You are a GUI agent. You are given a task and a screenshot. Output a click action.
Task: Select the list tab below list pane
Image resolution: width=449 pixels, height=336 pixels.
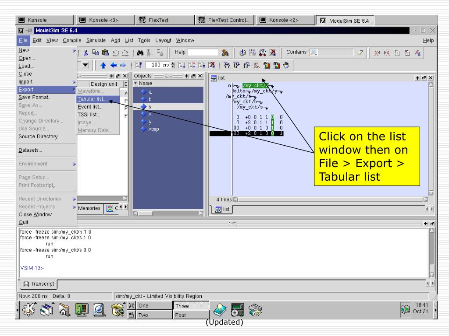(222, 209)
